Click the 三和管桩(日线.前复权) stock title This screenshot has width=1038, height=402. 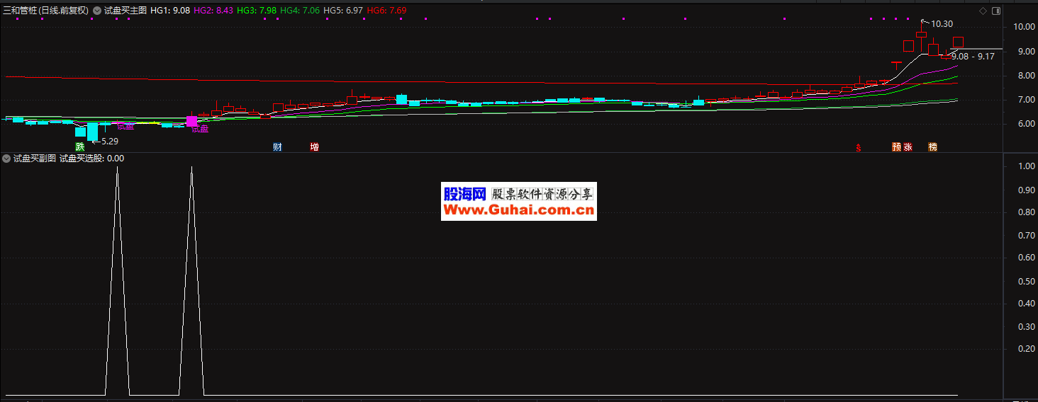click(x=45, y=11)
